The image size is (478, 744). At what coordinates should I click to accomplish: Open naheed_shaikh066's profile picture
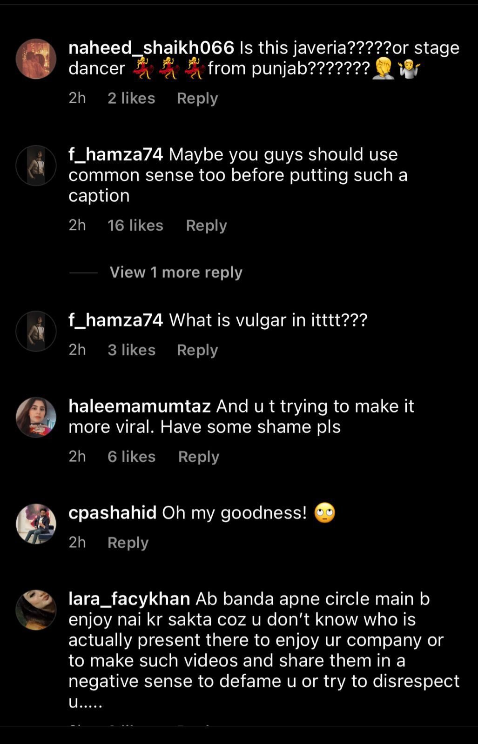[x=36, y=59]
